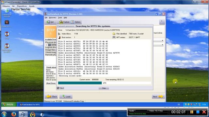Open the upper dropdown arrow right of dialog
The height and width of the screenshot is (117, 209).
click(163, 40)
